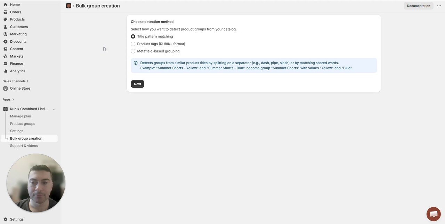Go to Product groups submenu item
Viewport: 445px width, 224px height.
pyautogui.click(x=23, y=124)
